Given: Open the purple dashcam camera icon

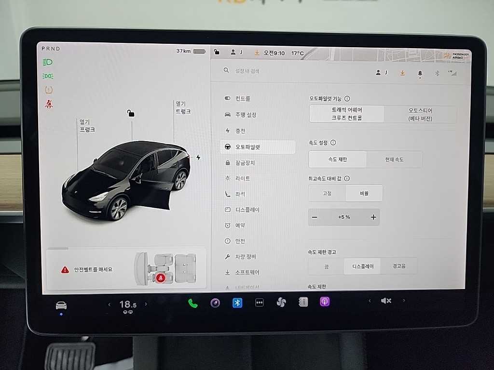Looking at the screenshot, I should (x=215, y=303).
